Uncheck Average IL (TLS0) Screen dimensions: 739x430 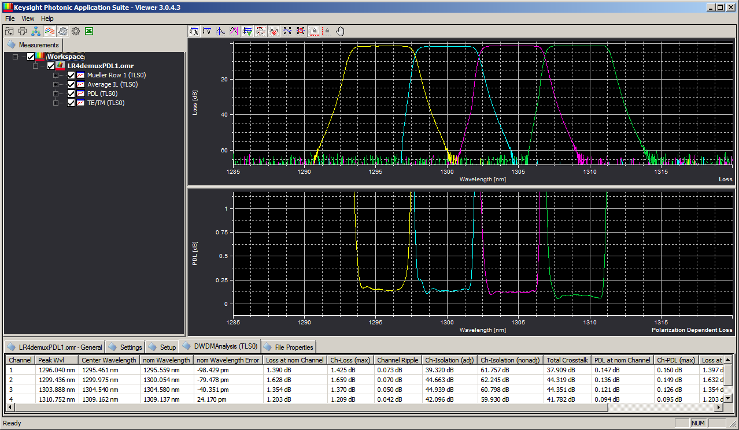[x=71, y=84]
